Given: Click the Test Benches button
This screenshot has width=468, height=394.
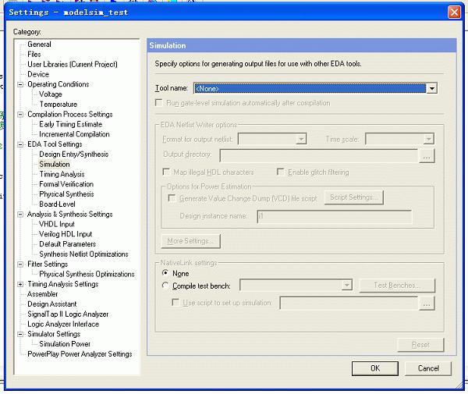Looking at the screenshot, I should (x=397, y=286).
